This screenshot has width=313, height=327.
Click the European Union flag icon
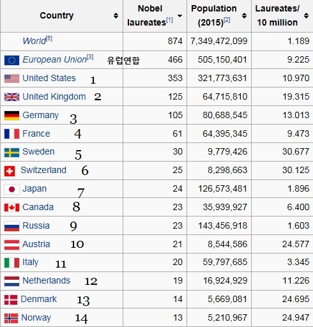11,60
